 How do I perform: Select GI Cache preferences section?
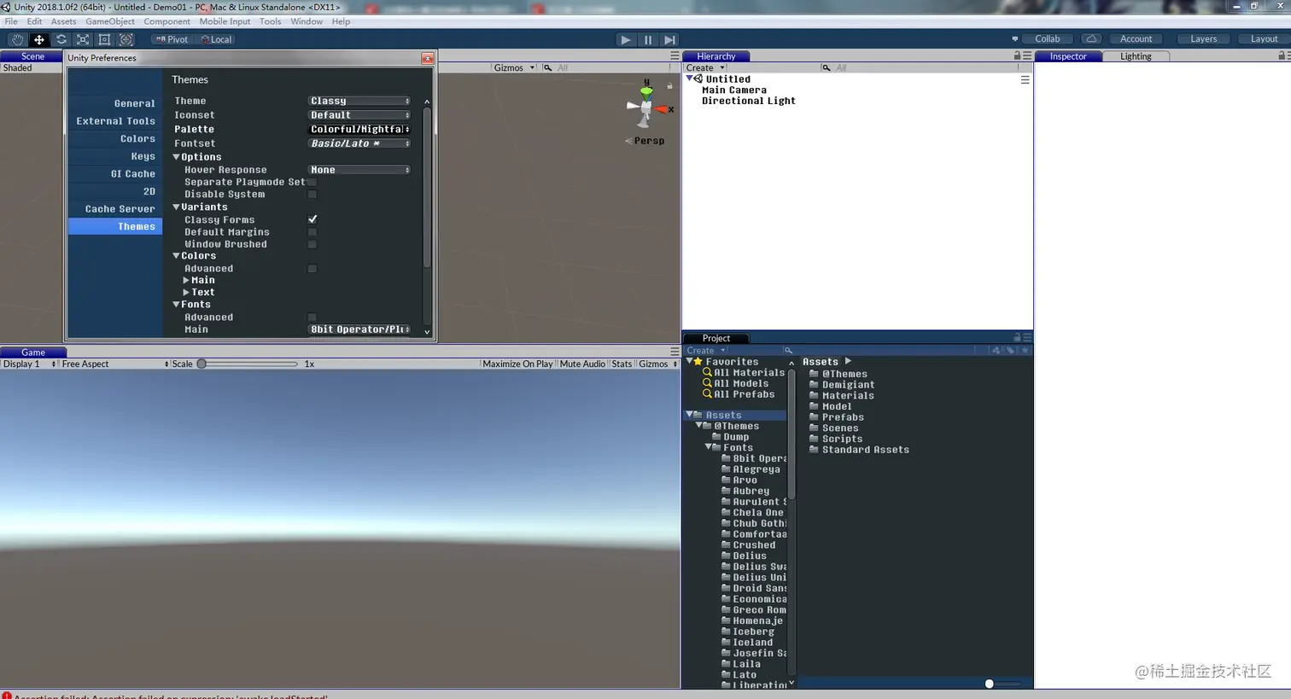(115, 173)
